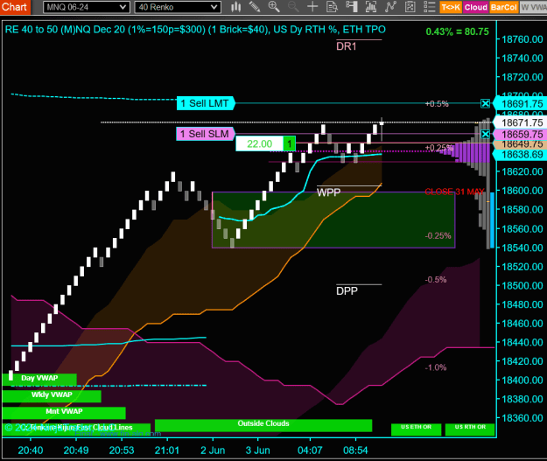Click the US RTH OR button
The image size is (547, 461).
pyautogui.click(x=470, y=430)
